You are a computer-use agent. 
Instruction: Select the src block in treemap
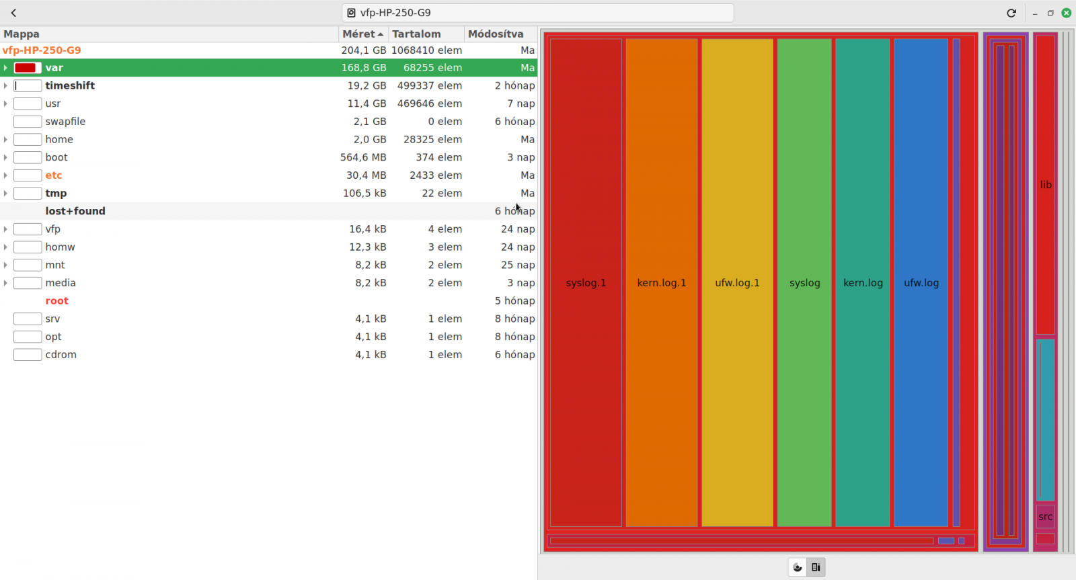[1045, 517]
